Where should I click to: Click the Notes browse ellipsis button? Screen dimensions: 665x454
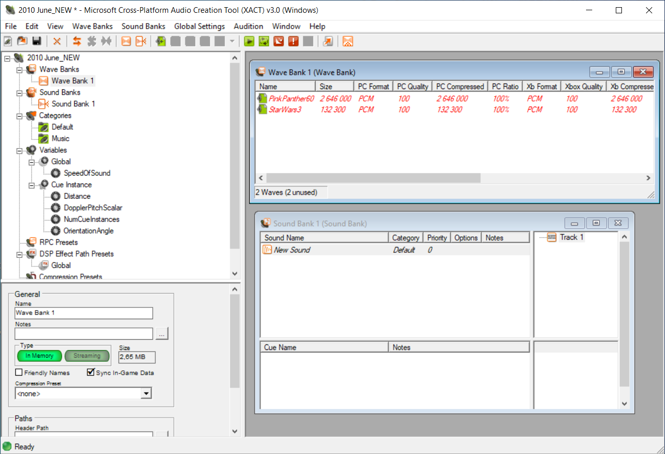(162, 334)
